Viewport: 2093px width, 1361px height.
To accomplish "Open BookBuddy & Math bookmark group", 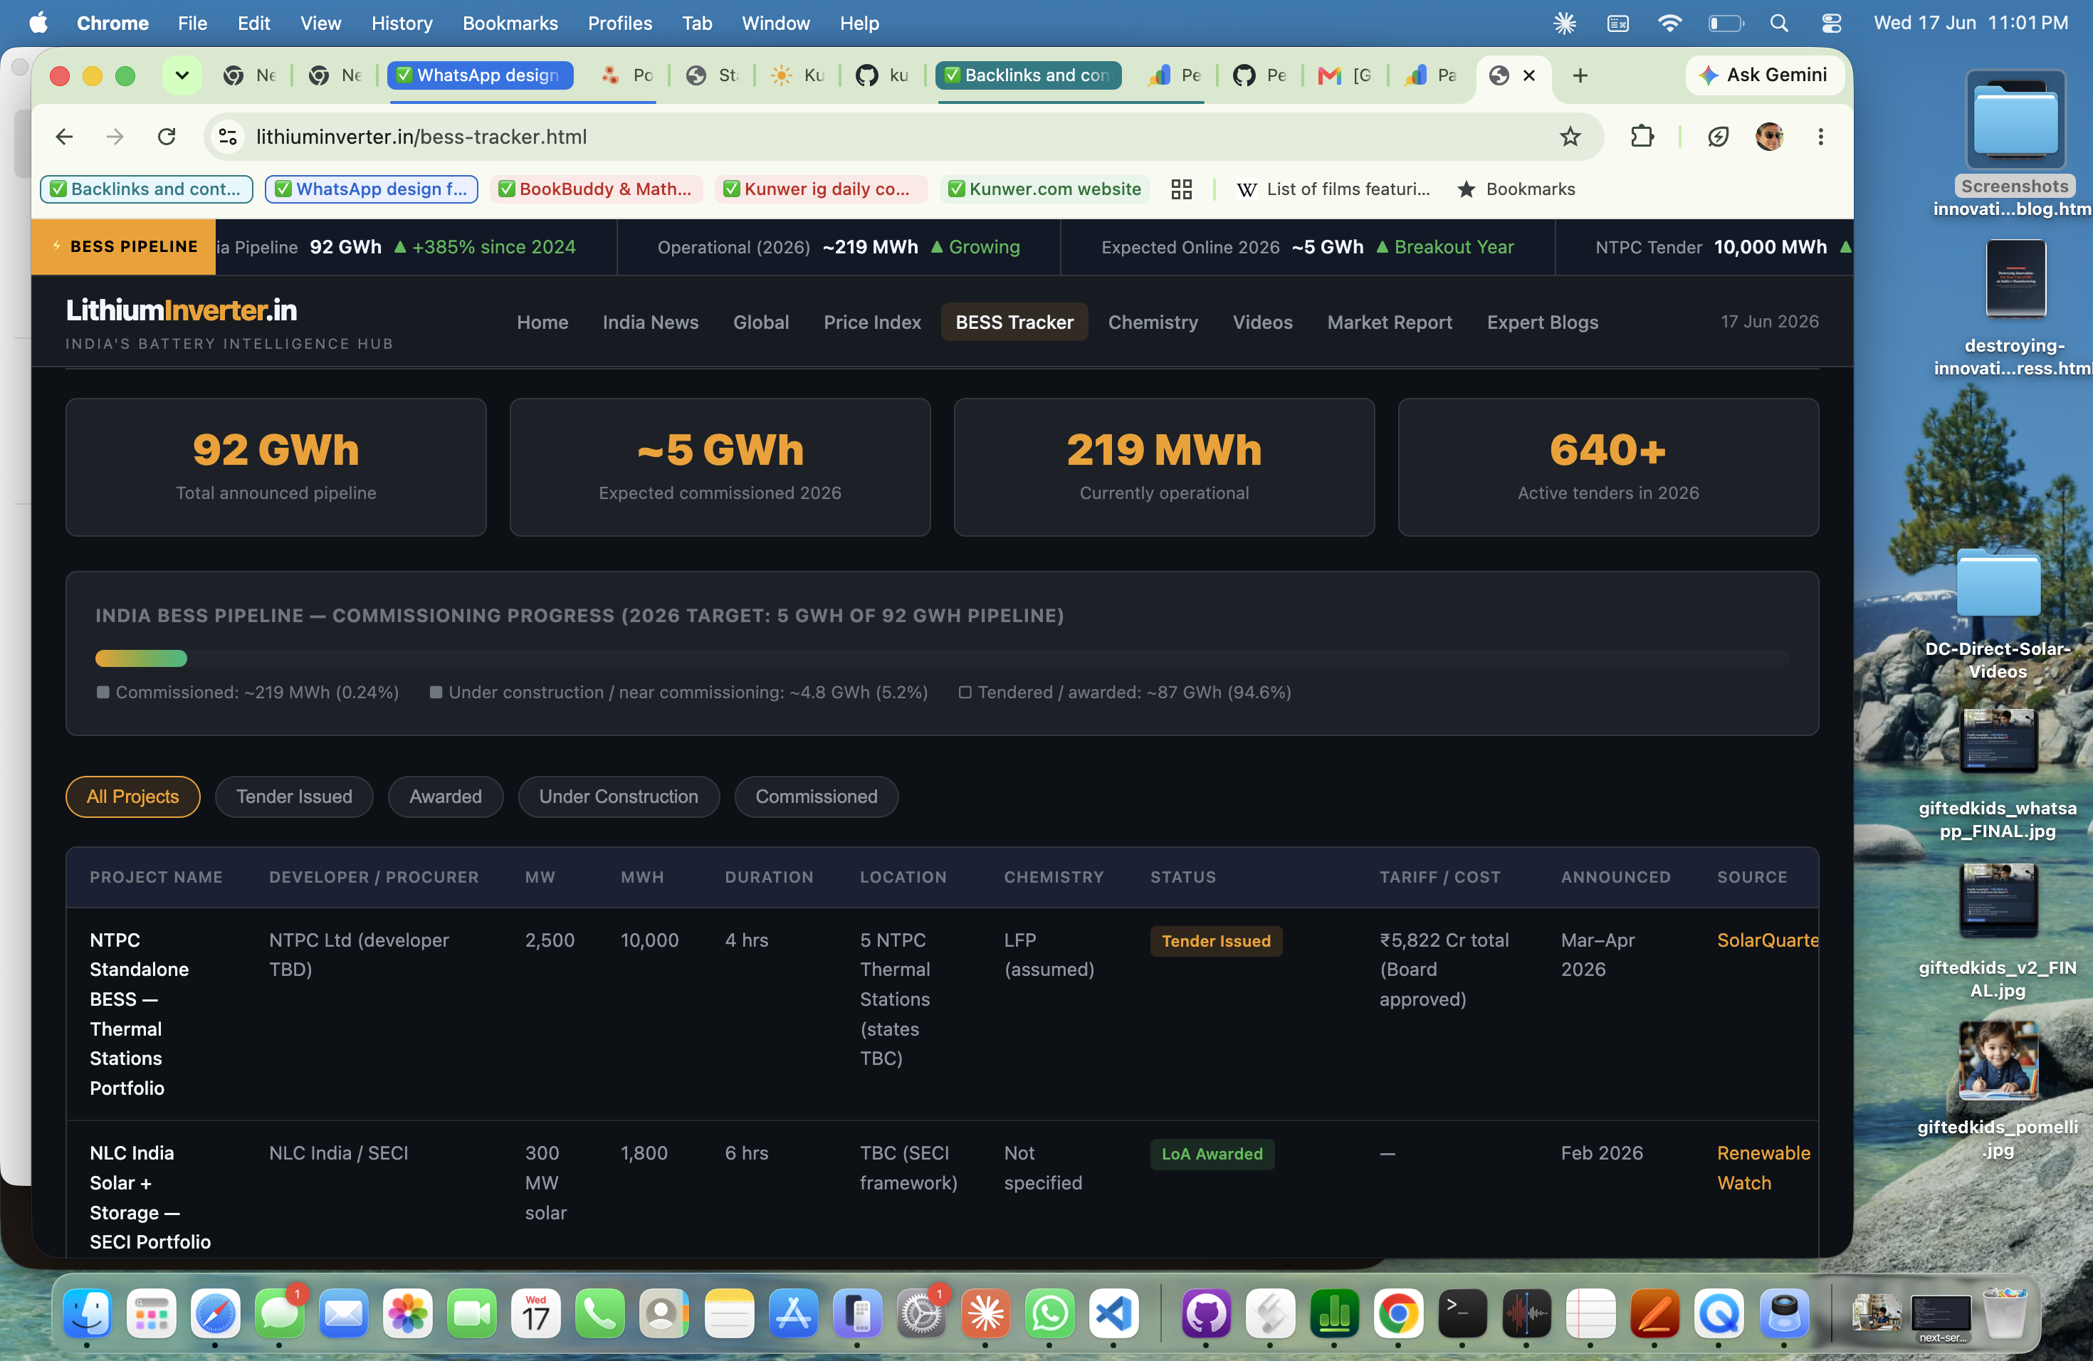I will pyautogui.click(x=597, y=189).
